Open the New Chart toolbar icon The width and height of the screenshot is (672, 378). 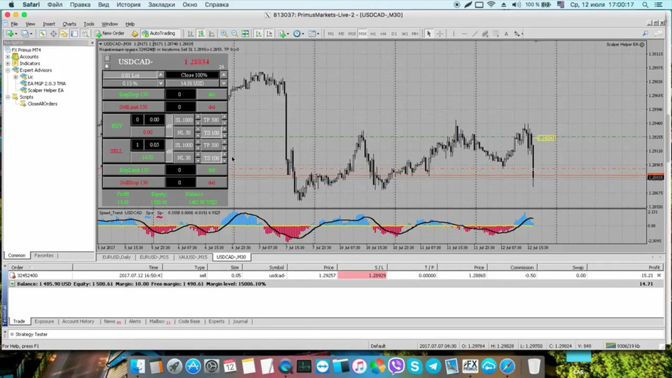pyautogui.click(x=10, y=34)
